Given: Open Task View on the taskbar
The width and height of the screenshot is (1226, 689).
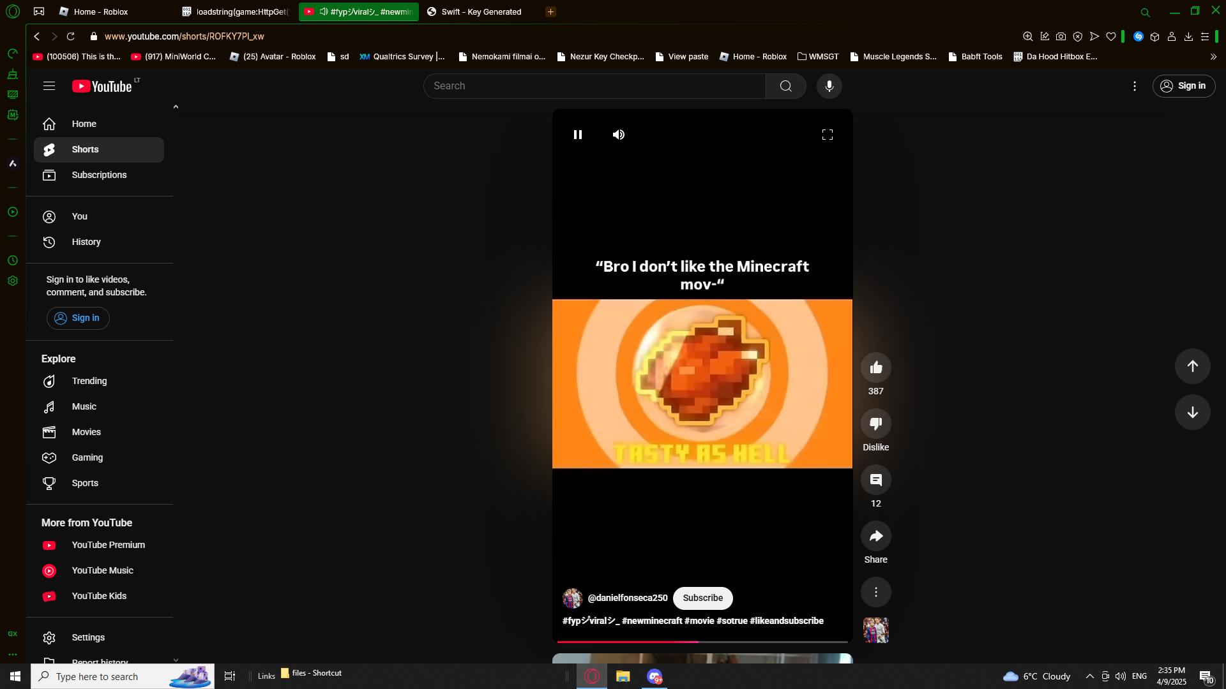Looking at the screenshot, I should 230,676.
